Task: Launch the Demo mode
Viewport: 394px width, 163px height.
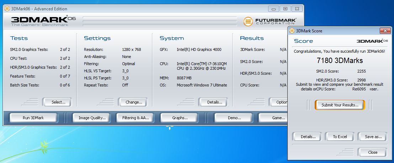Action: [x=233, y=118]
